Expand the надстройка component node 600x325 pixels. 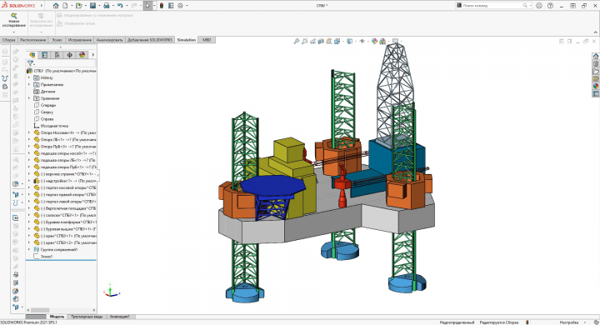click(29, 181)
